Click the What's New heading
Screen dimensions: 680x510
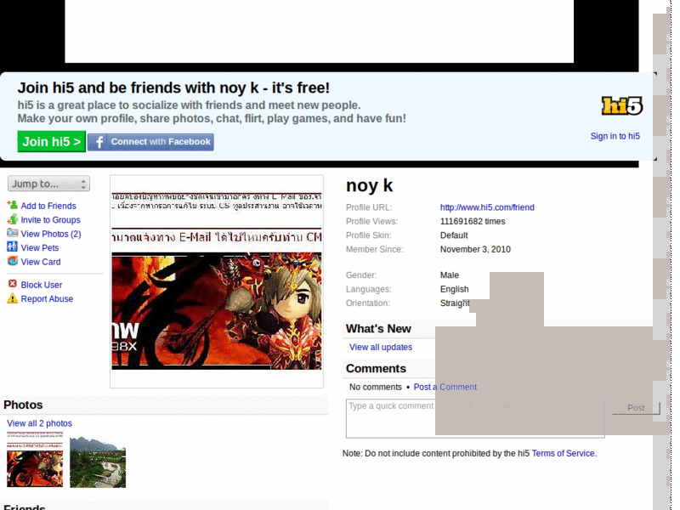click(378, 328)
